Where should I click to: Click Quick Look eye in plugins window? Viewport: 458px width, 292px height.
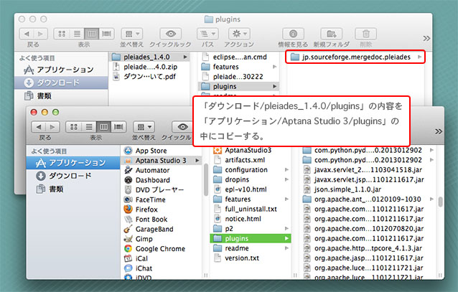[x=171, y=34]
